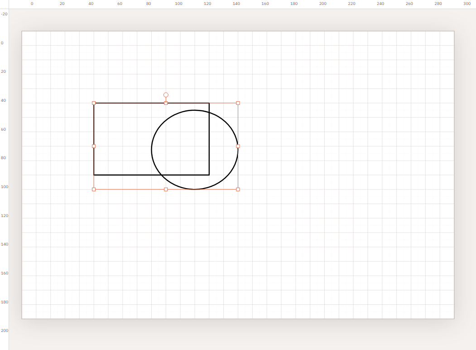The image size is (476, 350).
Task: Click the top-center selection resize handle
Action: point(166,103)
